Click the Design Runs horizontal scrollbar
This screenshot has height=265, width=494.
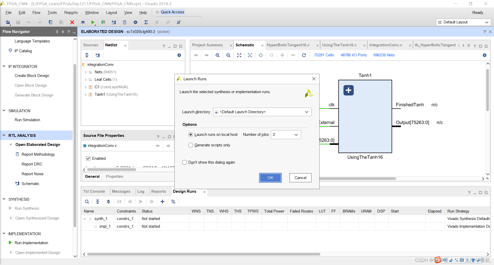point(204,254)
